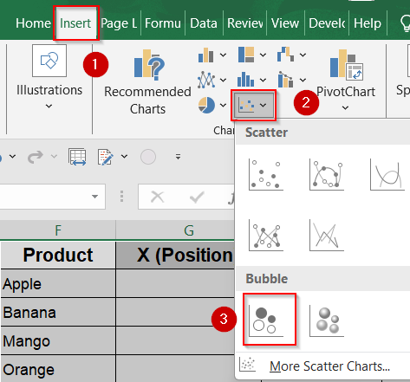Insert a waterfall or stock chart
The width and height of the screenshot is (410, 382).
pyautogui.click(x=285, y=55)
